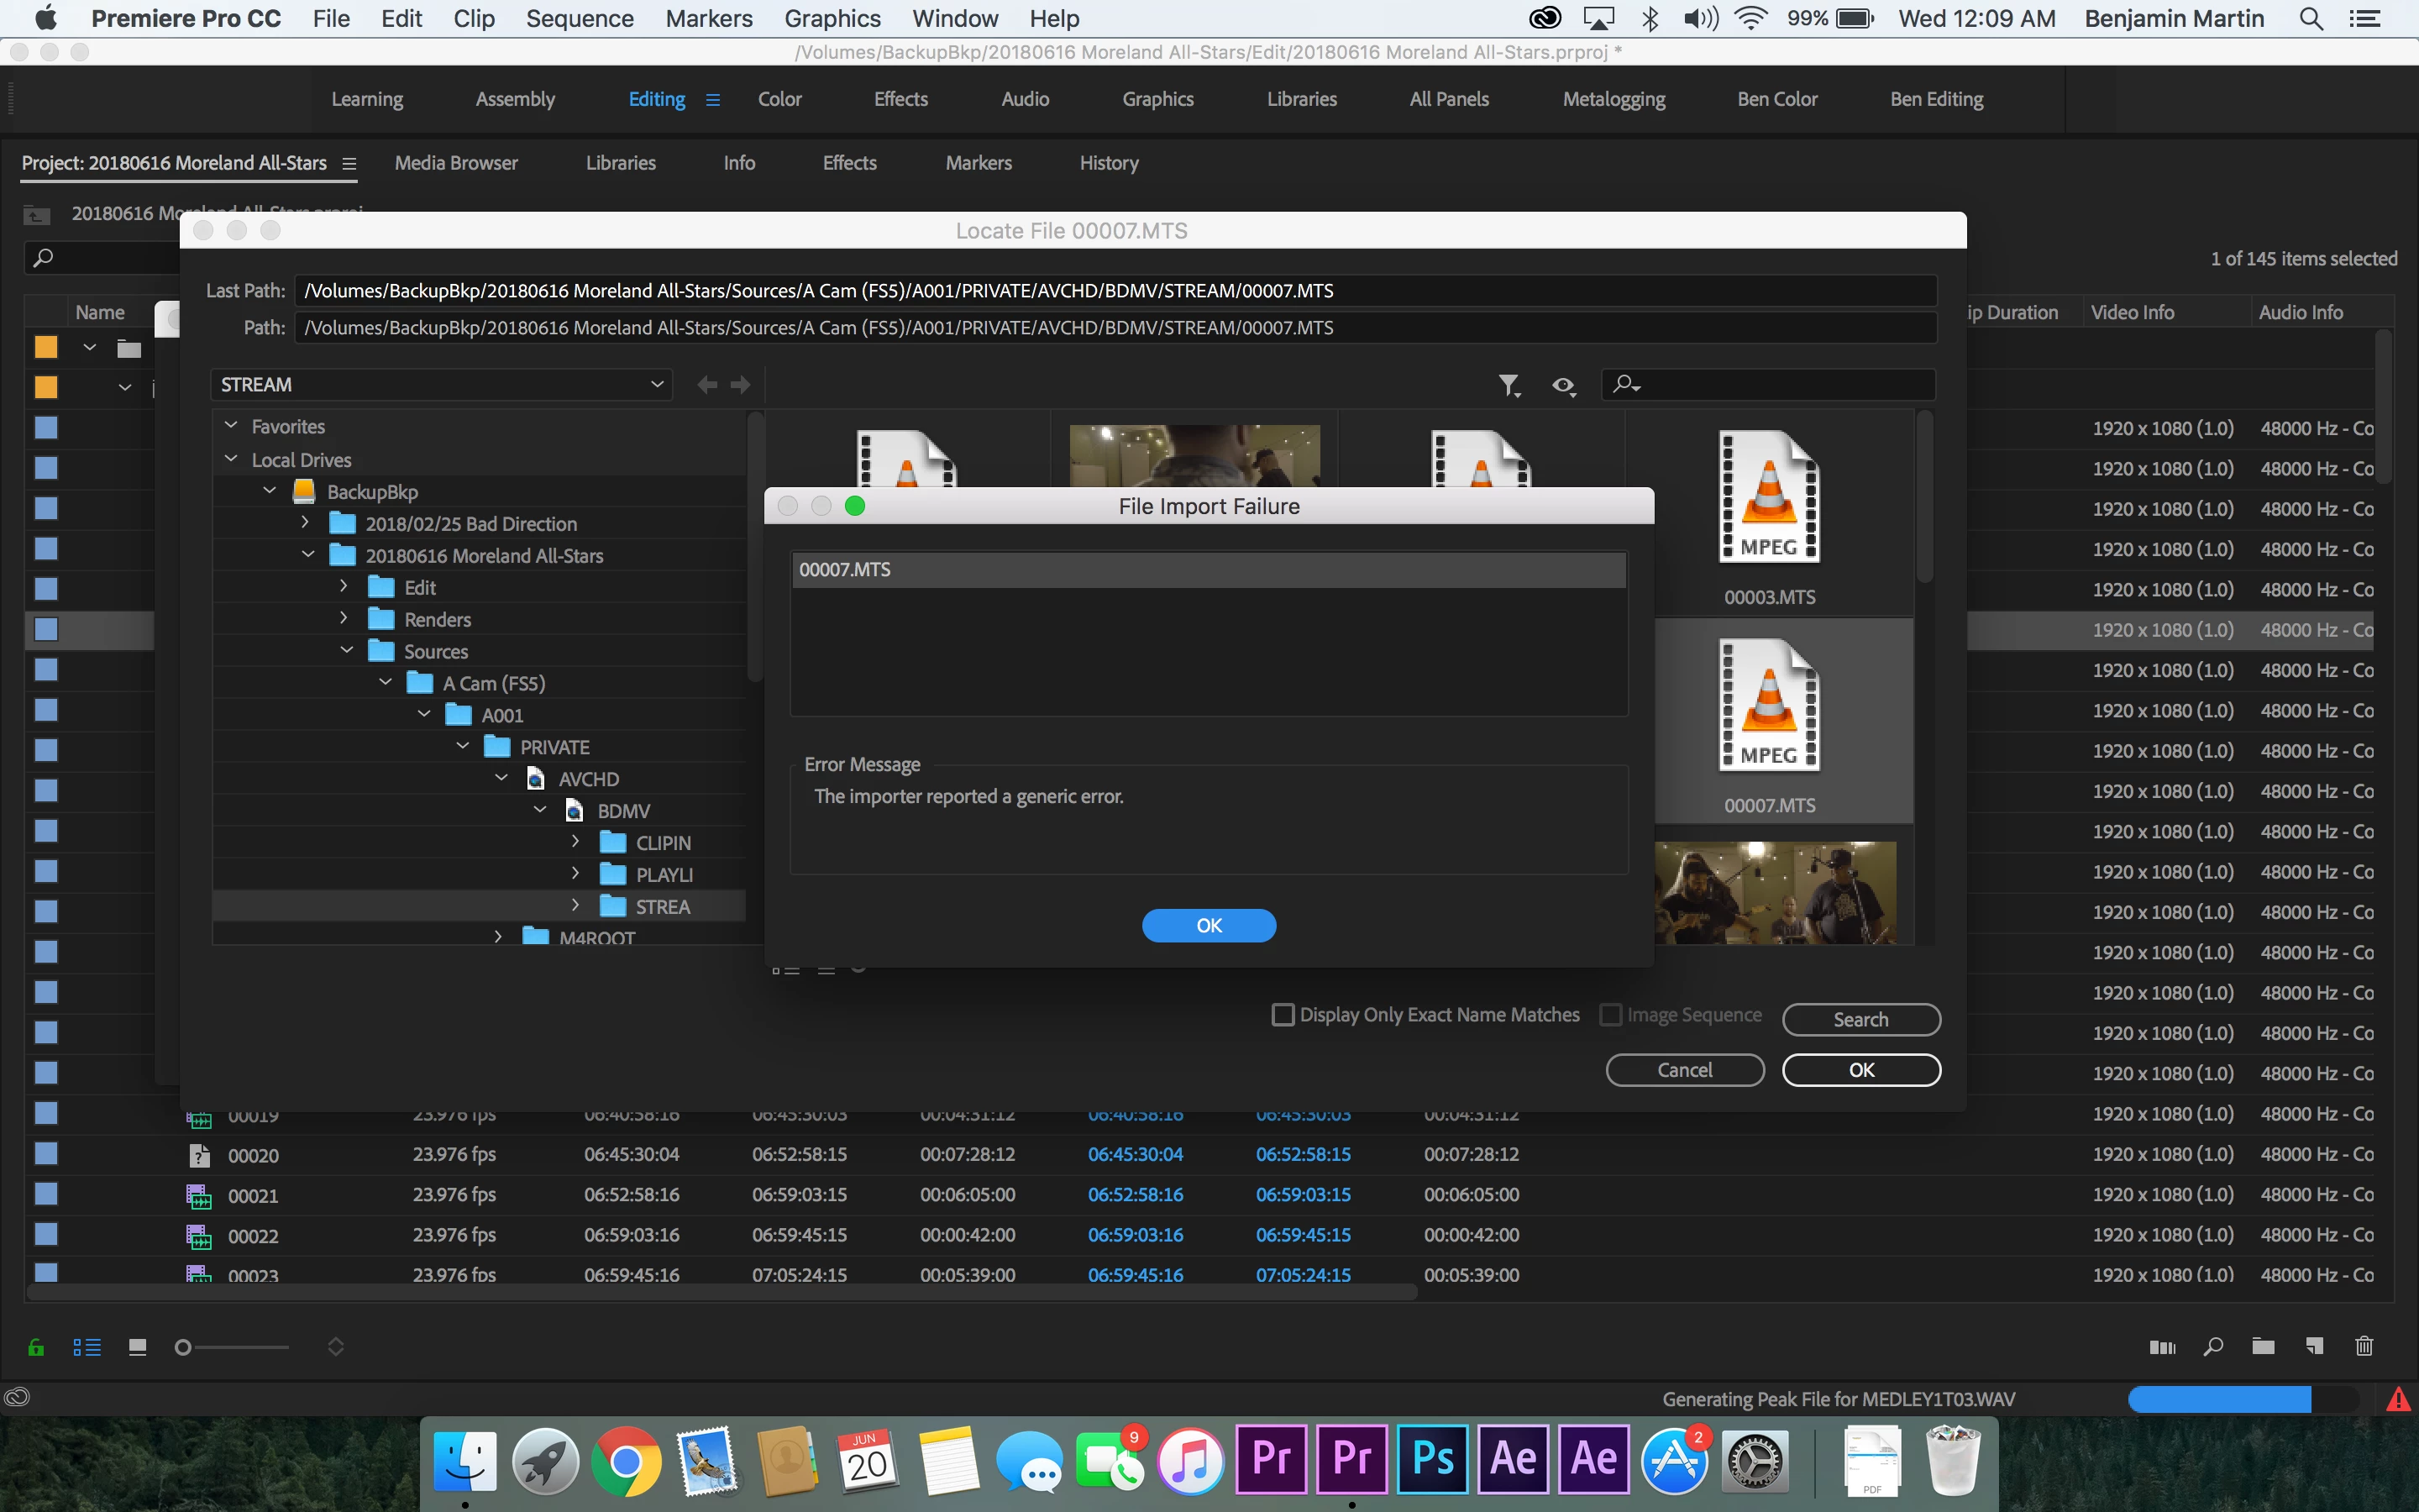Expand the Edit folder in tree
Screen dimensions: 2419x1512
pyautogui.click(x=344, y=587)
